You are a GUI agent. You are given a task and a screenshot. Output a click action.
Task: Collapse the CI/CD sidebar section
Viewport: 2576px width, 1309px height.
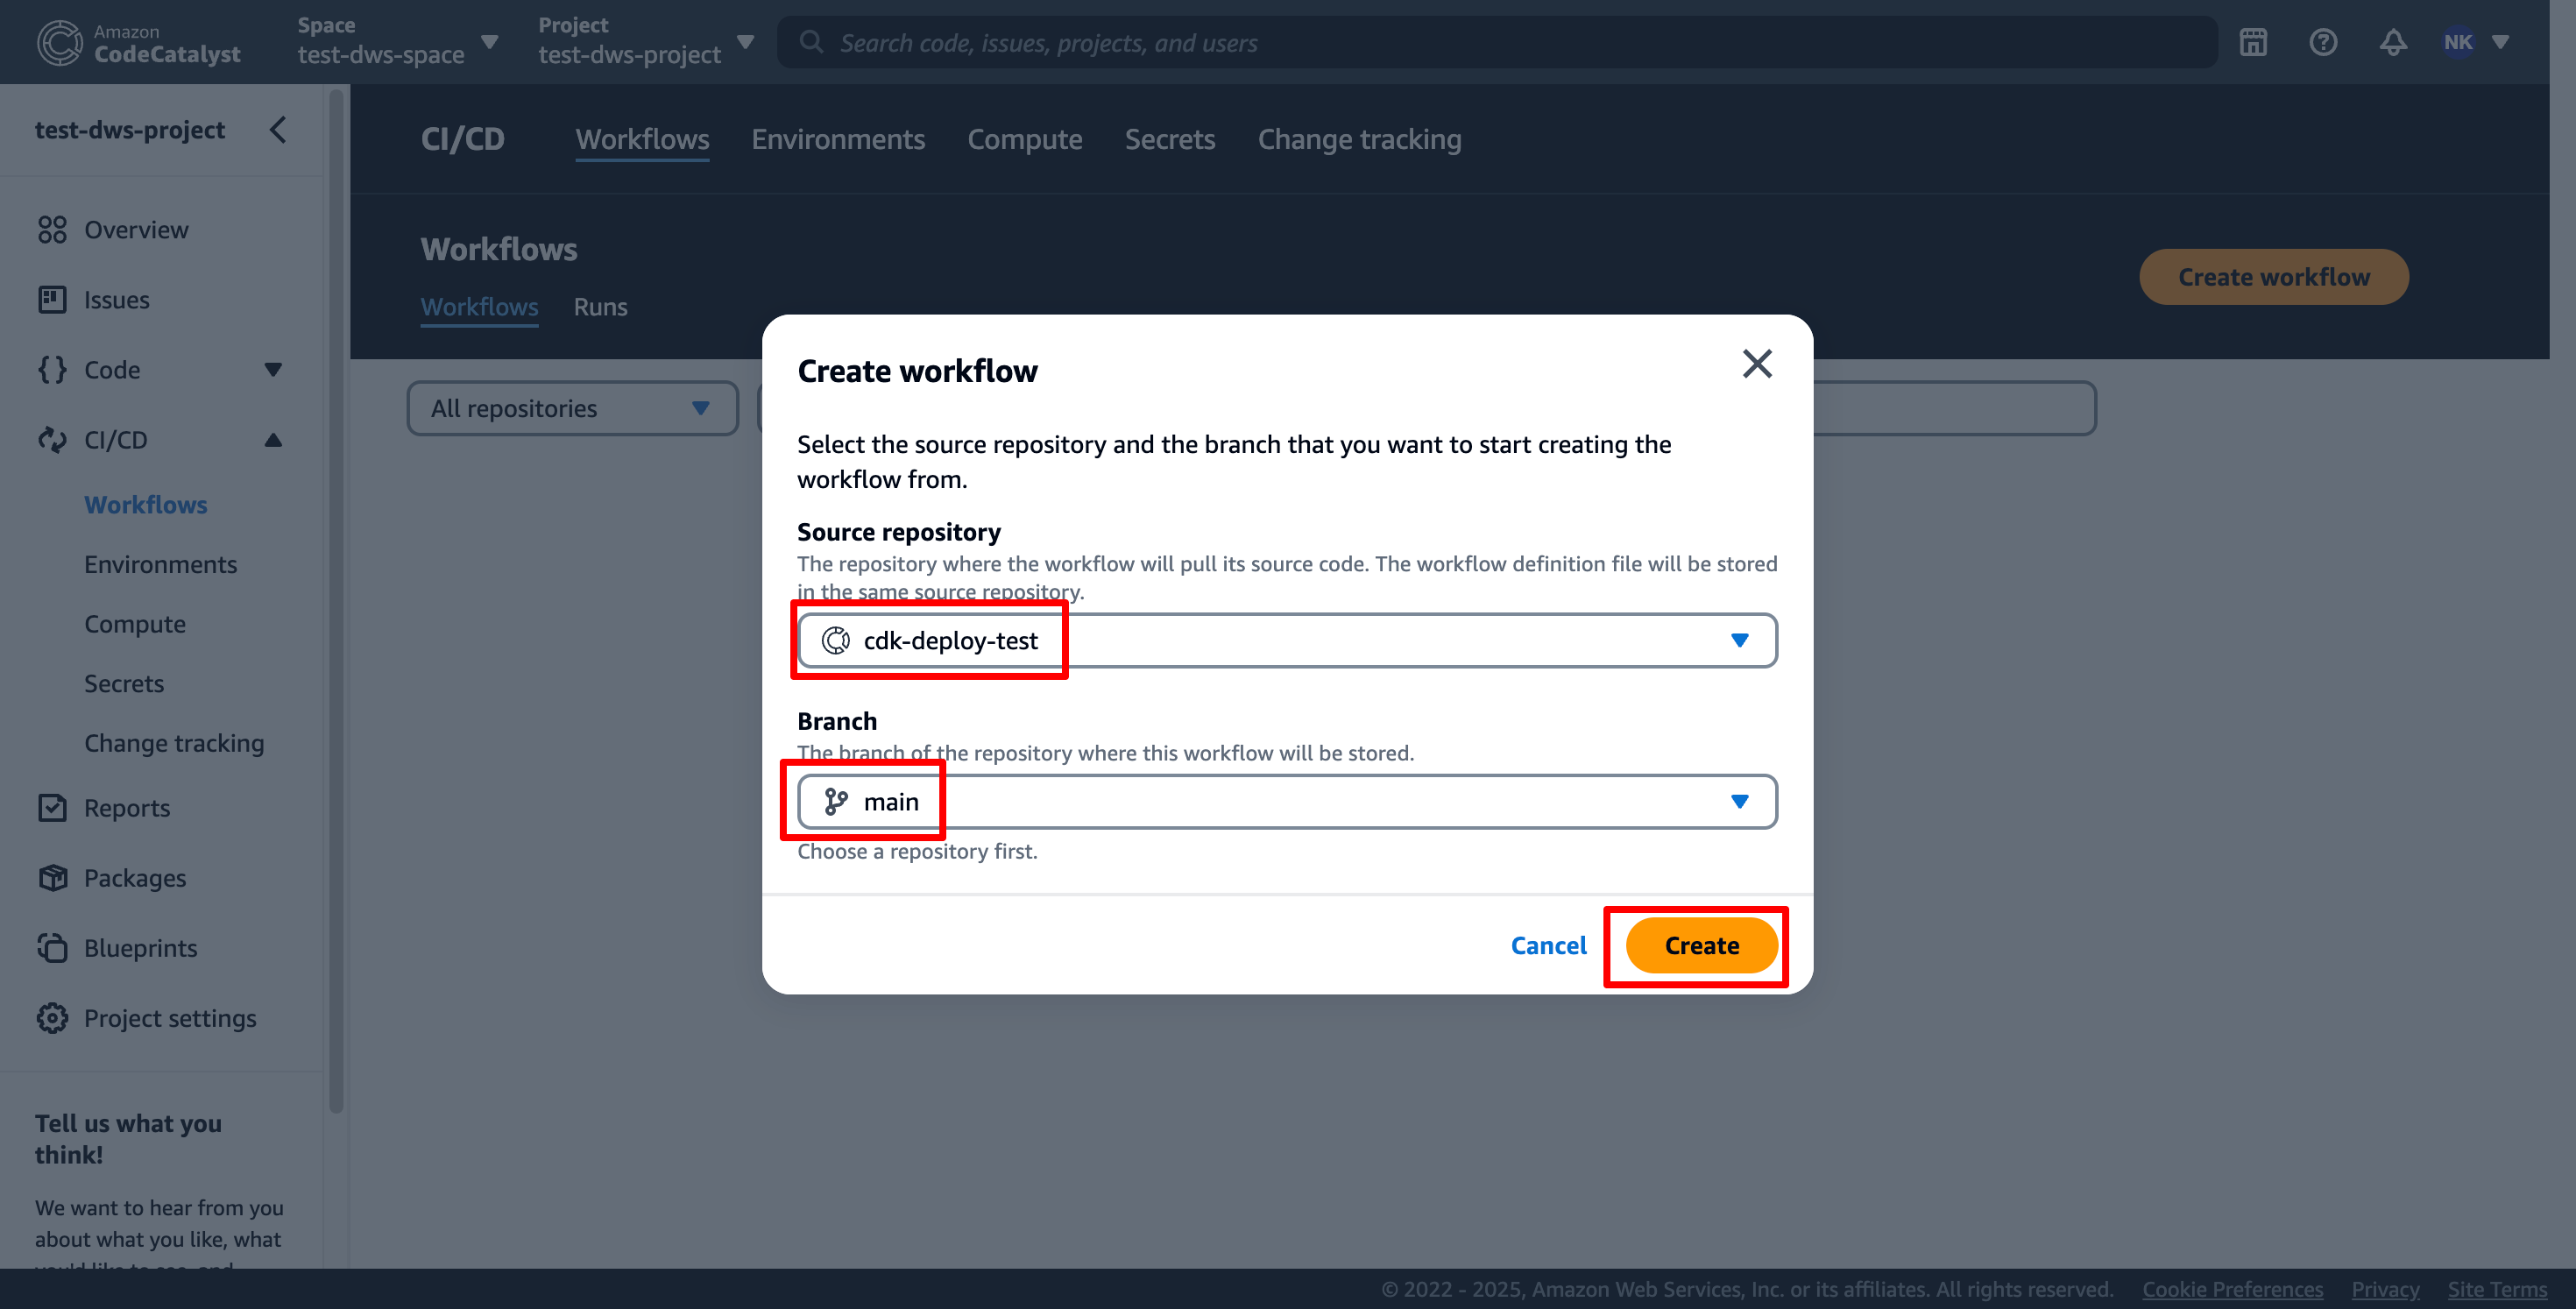pyautogui.click(x=273, y=440)
